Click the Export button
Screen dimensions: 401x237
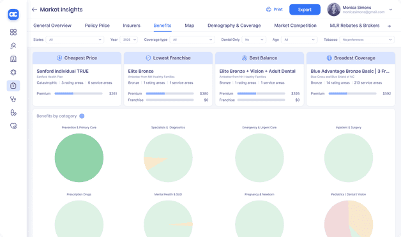(x=305, y=10)
